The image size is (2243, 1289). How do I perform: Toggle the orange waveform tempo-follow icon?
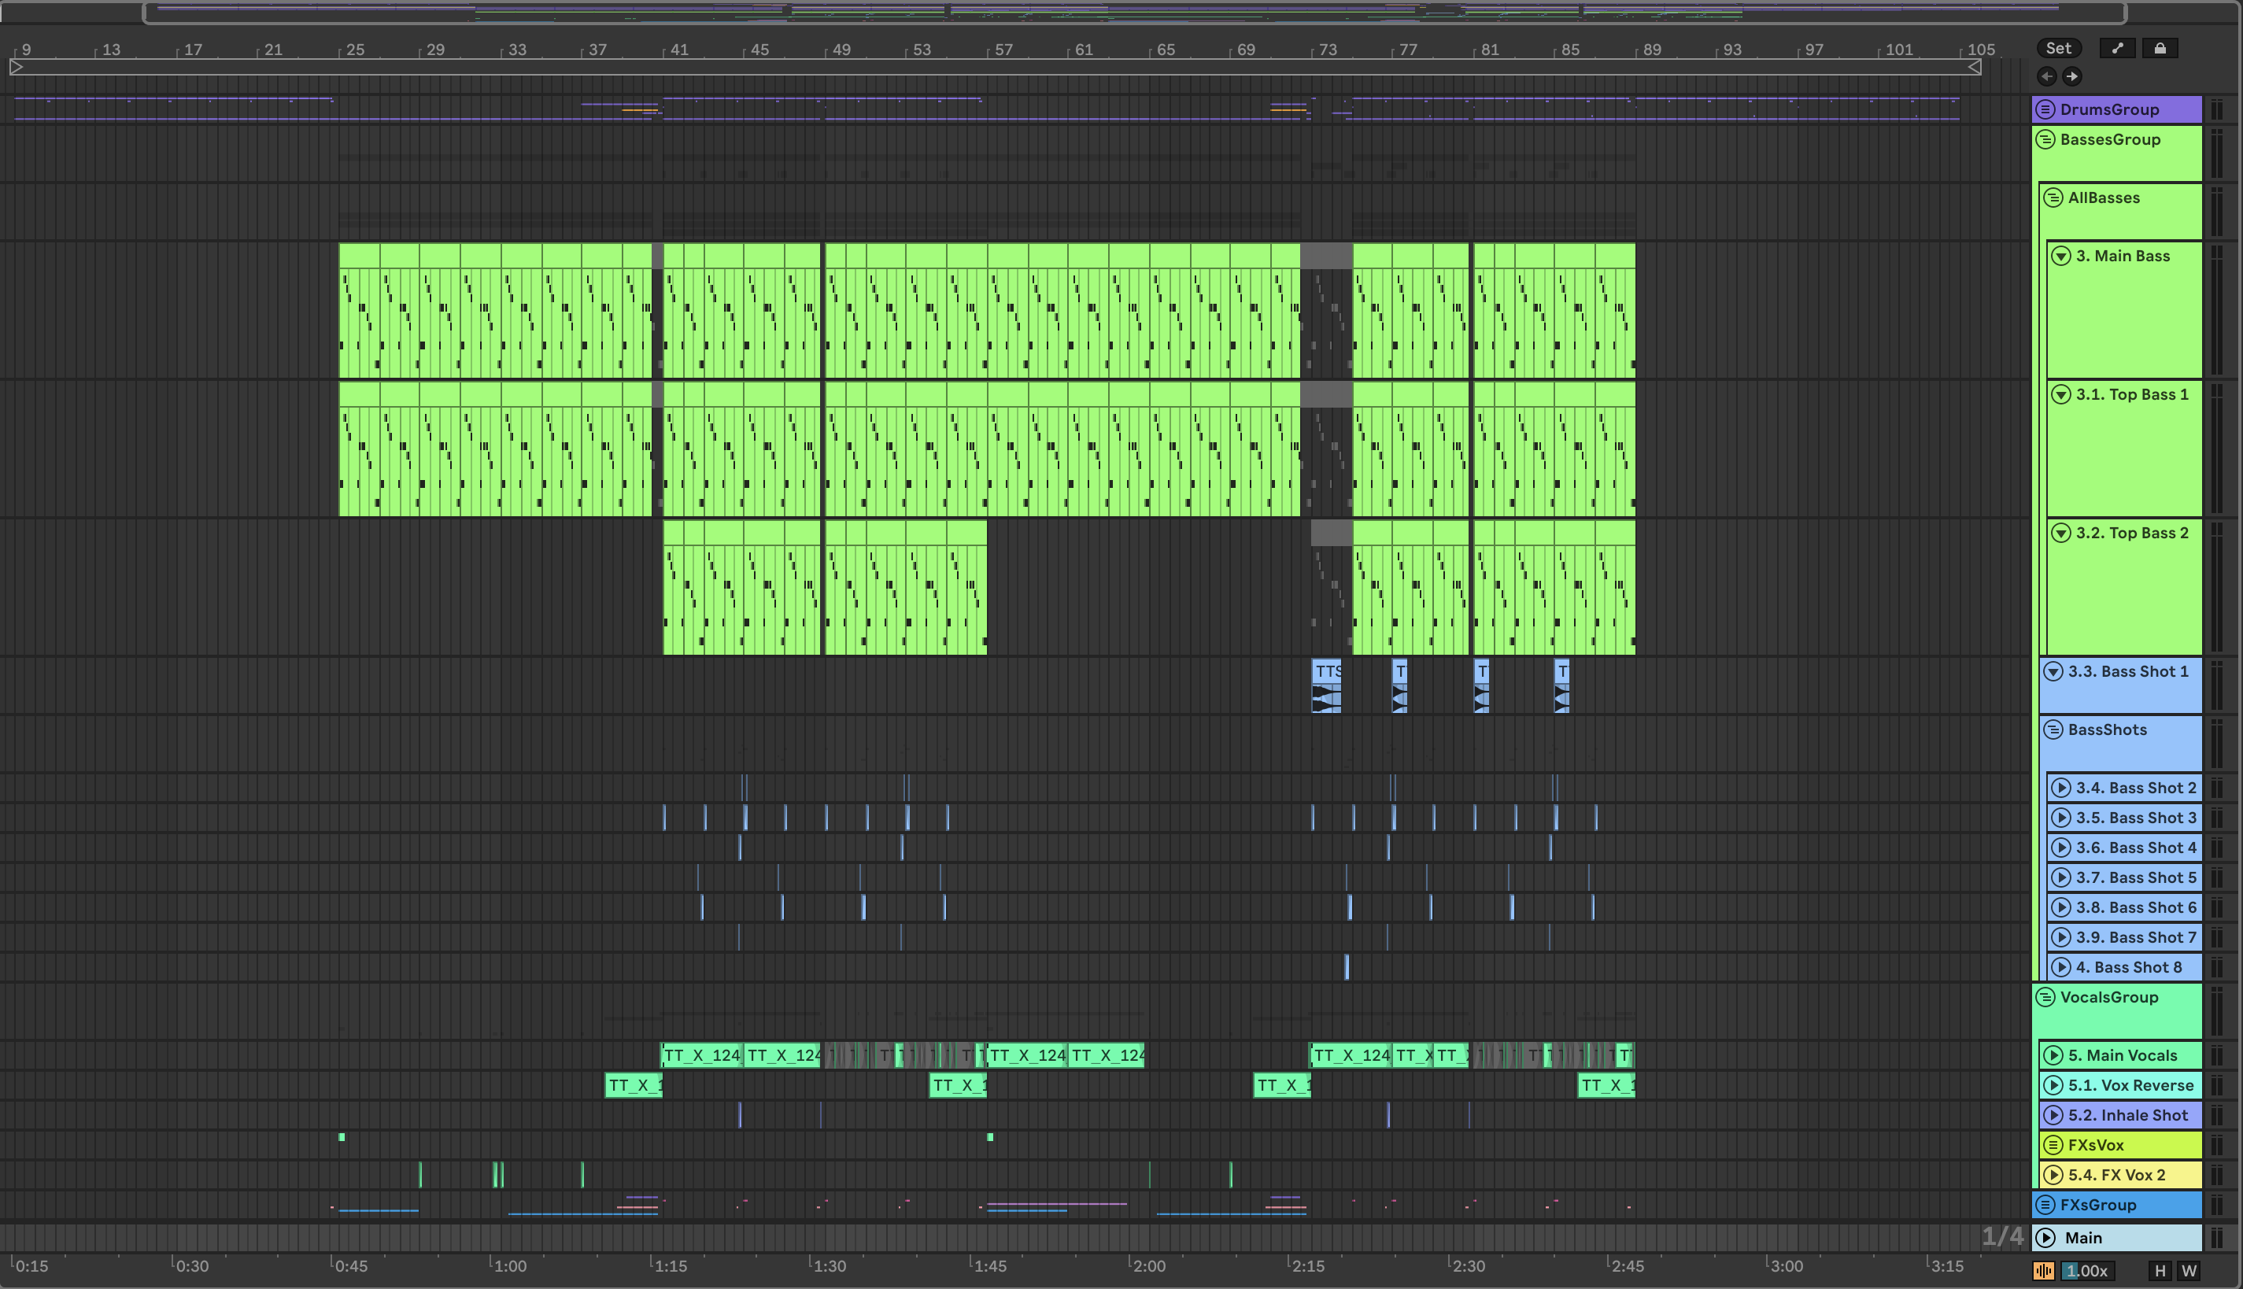[x=2044, y=1272]
